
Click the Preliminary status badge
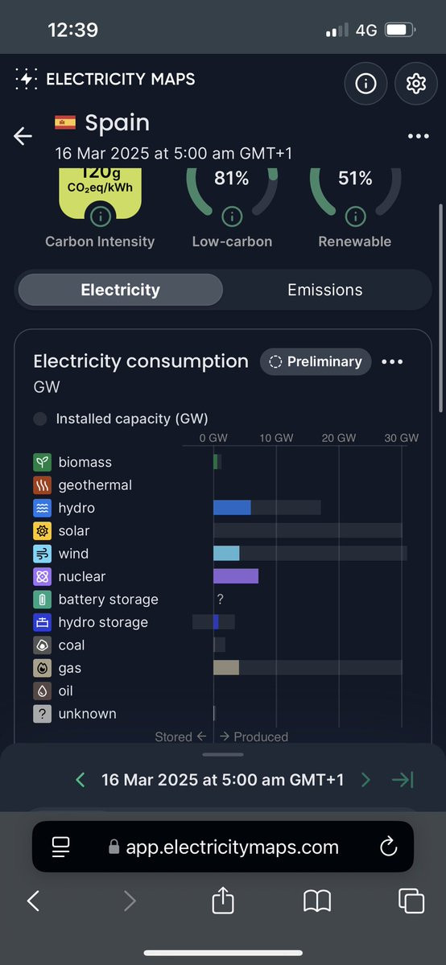[x=316, y=362]
